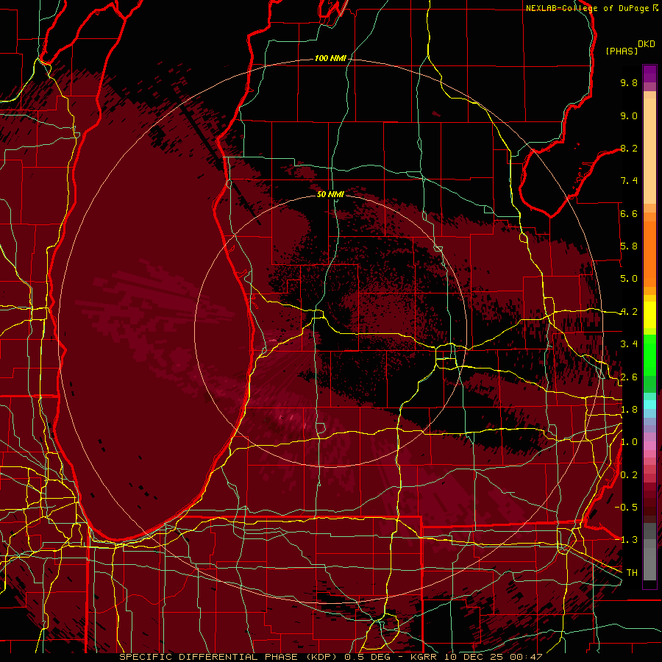This screenshot has width=662, height=662.
Task: Click the 1.0 scale value
Action: coord(629,442)
